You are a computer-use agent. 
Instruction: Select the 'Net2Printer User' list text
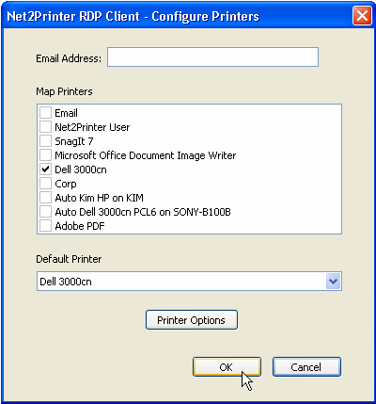(x=92, y=127)
